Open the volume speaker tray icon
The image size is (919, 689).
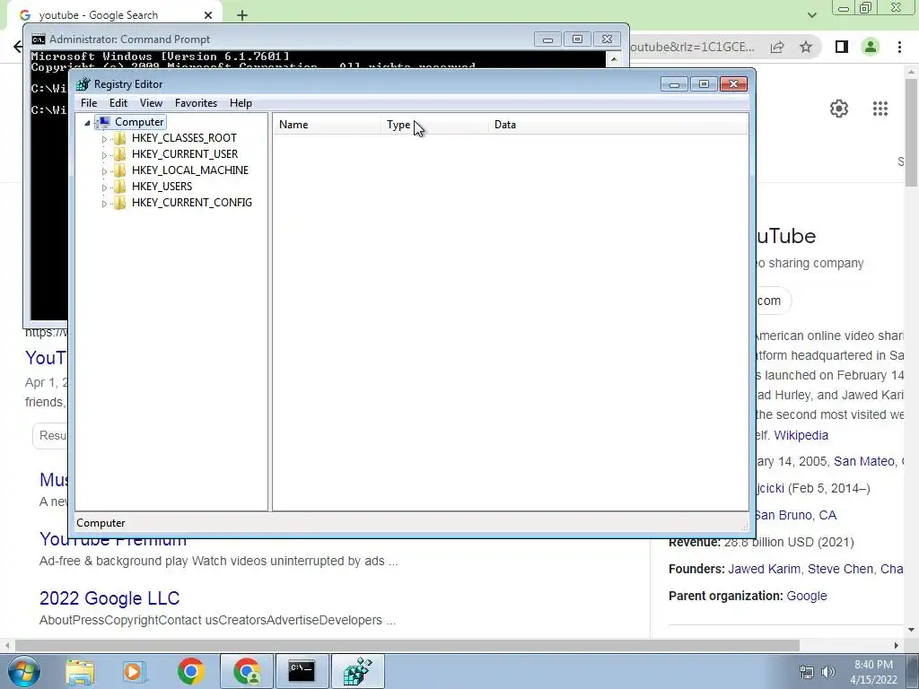[827, 672]
